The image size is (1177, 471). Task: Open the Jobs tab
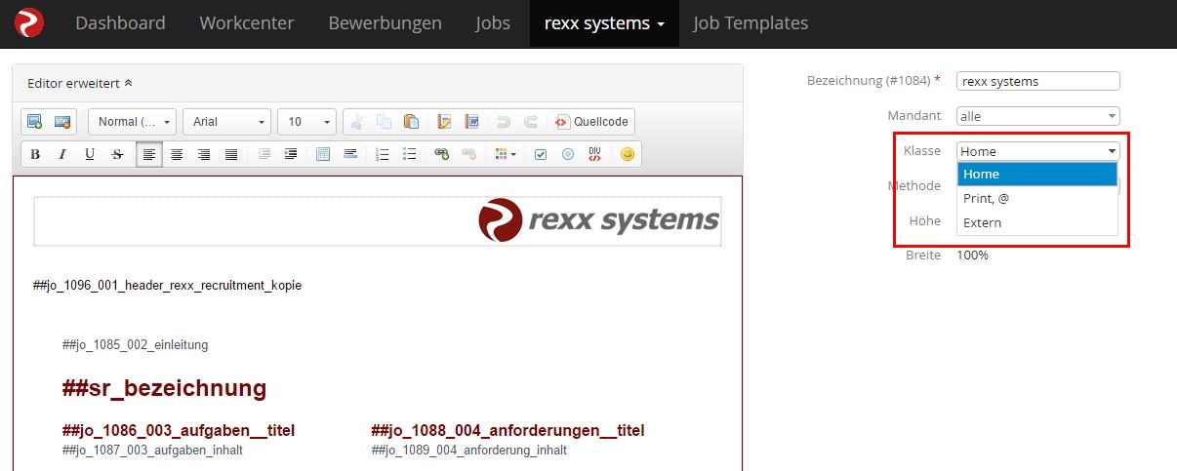click(x=493, y=23)
